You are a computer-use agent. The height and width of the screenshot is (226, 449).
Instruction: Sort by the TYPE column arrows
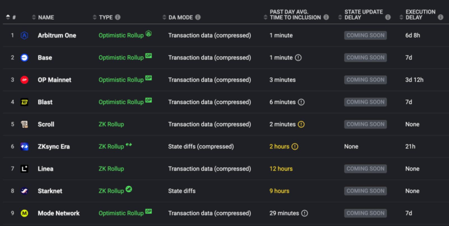point(95,17)
